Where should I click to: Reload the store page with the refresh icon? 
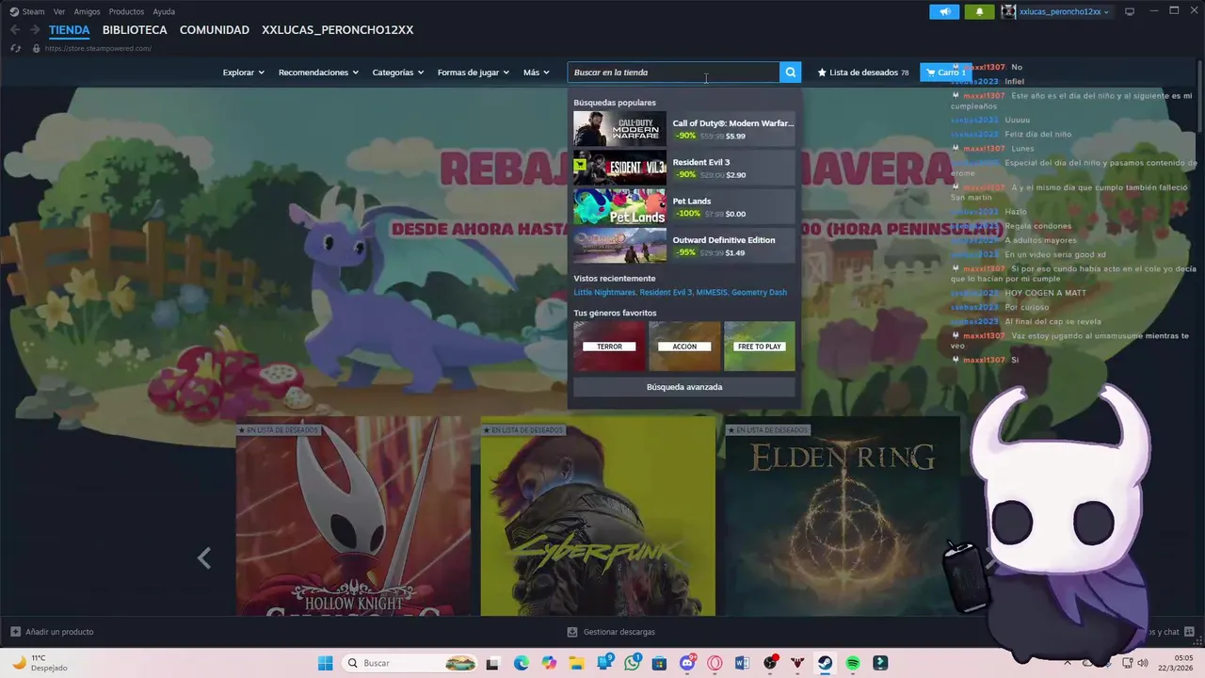[x=16, y=48]
